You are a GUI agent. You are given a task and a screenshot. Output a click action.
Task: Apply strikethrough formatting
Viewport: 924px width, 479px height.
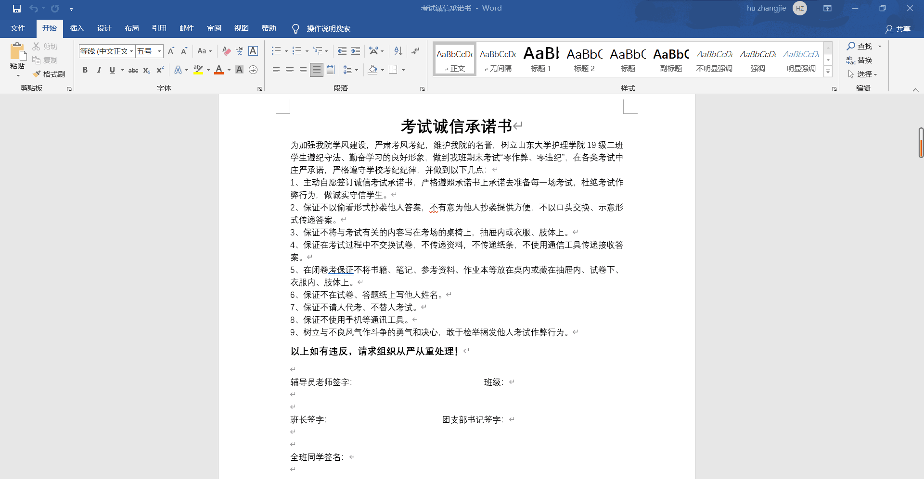[133, 70]
